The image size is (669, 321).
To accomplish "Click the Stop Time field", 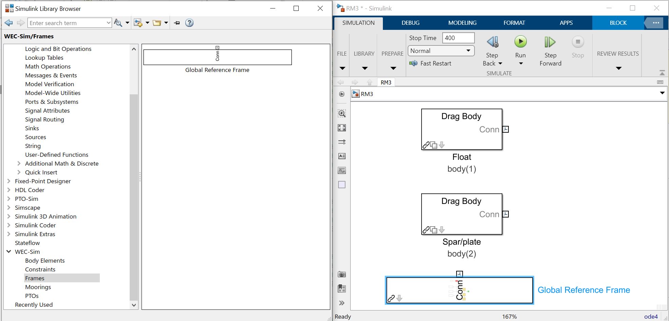I will point(458,38).
